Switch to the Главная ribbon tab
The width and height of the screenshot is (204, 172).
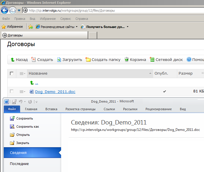[x=31, y=109]
